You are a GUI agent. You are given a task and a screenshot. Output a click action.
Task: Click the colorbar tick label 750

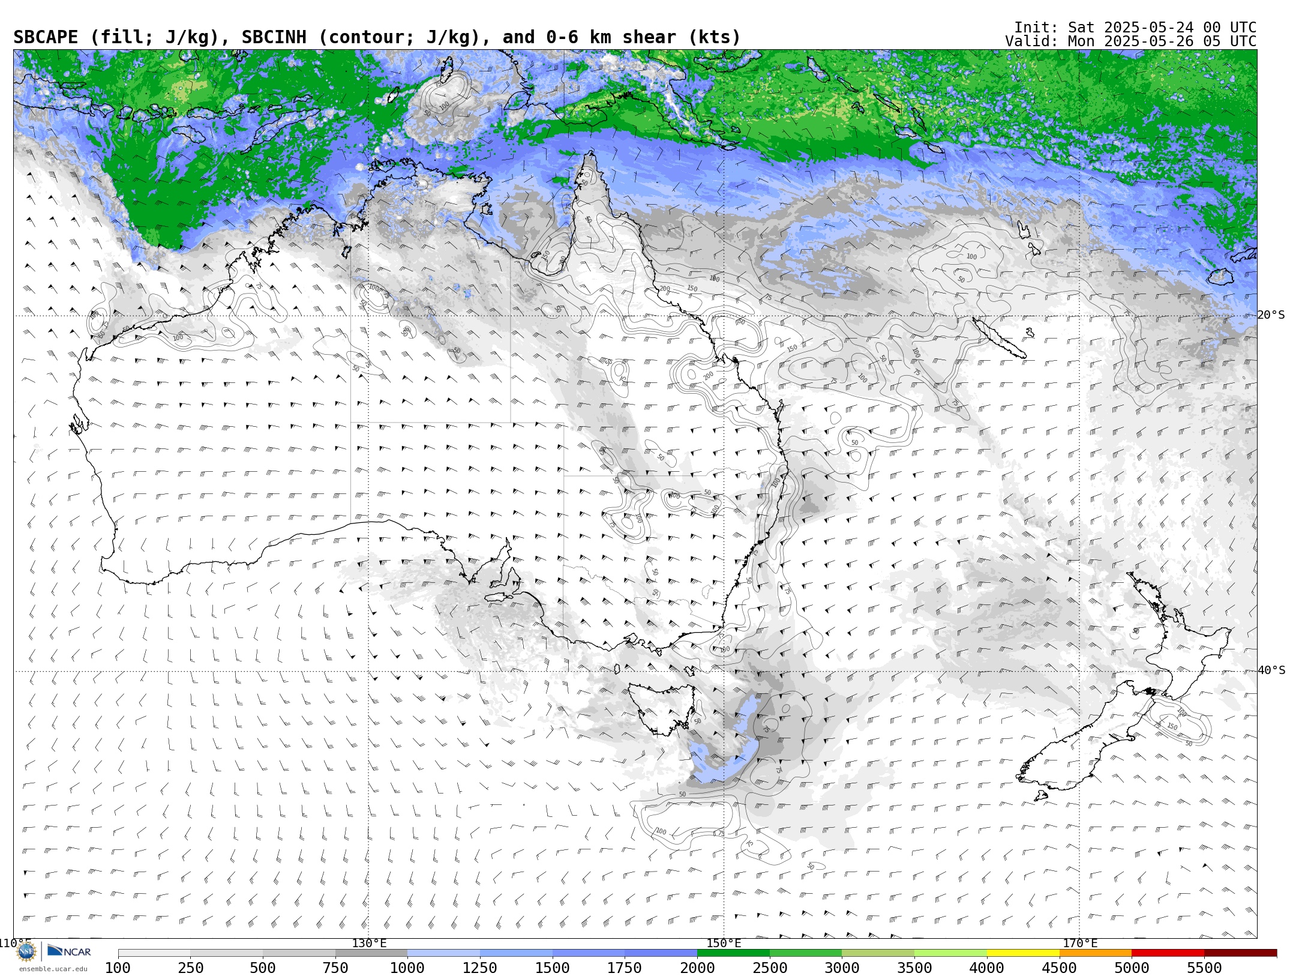335,968
